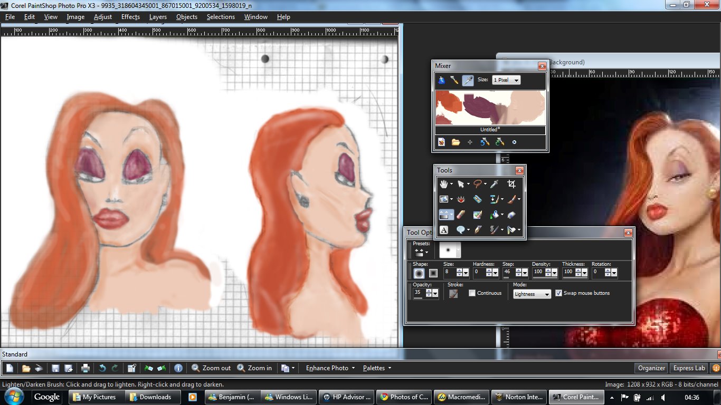The width and height of the screenshot is (721, 405).
Task: Click Remix in the Mixer palette
Action: (499, 142)
